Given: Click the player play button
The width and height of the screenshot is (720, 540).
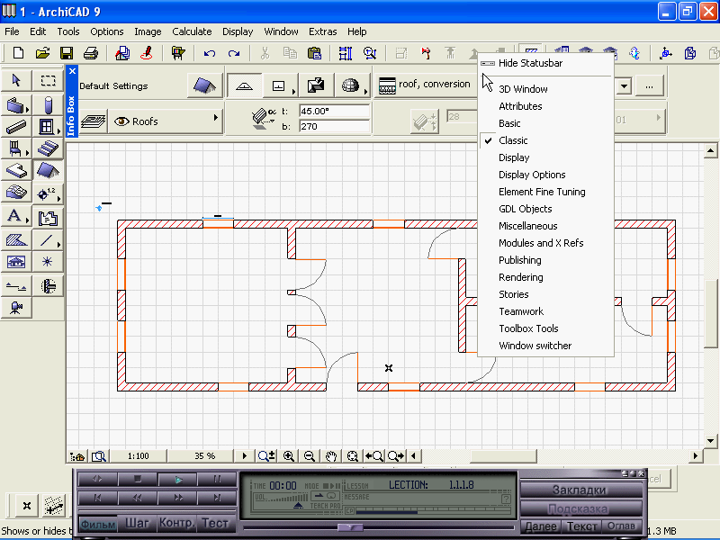Looking at the screenshot, I should click(x=177, y=480).
